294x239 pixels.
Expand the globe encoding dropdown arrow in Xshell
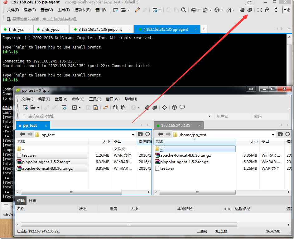point(222,10)
